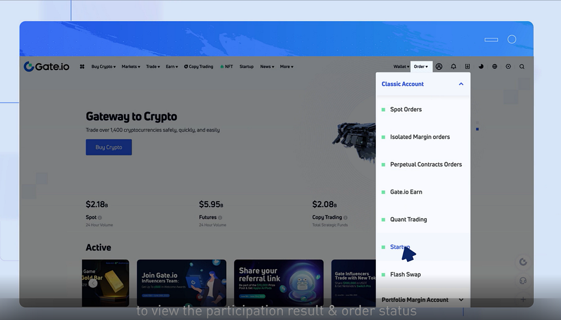Click the Buy Crypto button
This screenshot has height=320, width=561.
tap(109, 147)
